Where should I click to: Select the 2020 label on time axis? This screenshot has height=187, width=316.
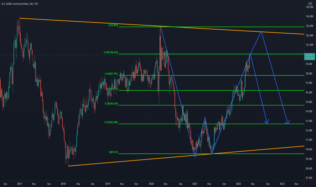click(x=151, y=184)
